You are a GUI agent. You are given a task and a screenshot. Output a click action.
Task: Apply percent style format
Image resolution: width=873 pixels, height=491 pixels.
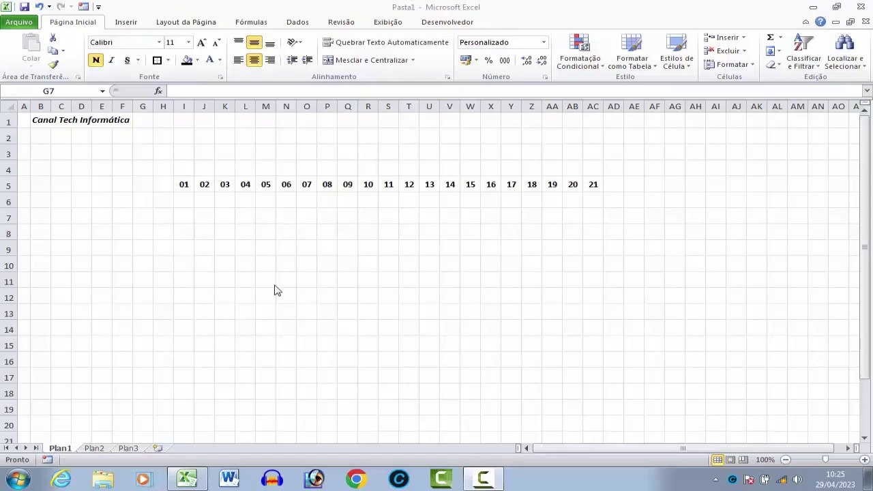pyautogui.click(x=488, y=60)
